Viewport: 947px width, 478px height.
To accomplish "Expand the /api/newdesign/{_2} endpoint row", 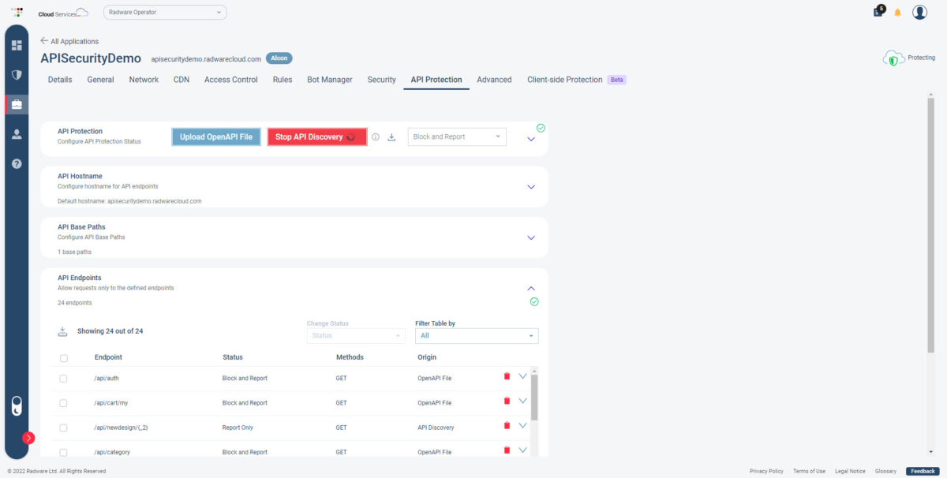I will click(522, 426).
